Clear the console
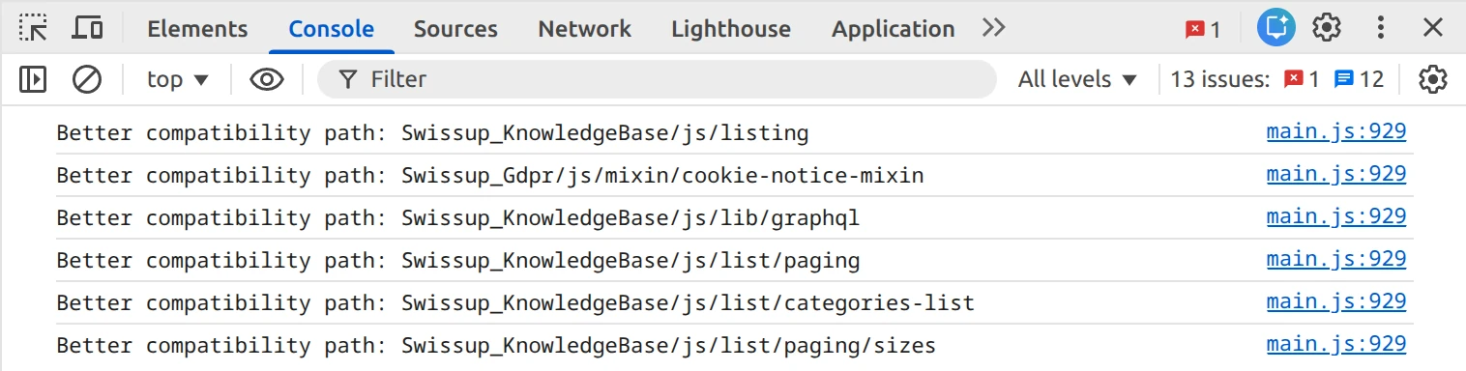1466x371 pixels. coord(87,79)
